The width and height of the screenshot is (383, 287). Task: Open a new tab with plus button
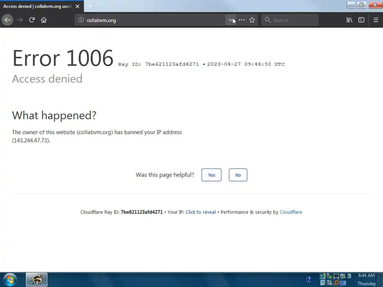[x=90, y=6]
